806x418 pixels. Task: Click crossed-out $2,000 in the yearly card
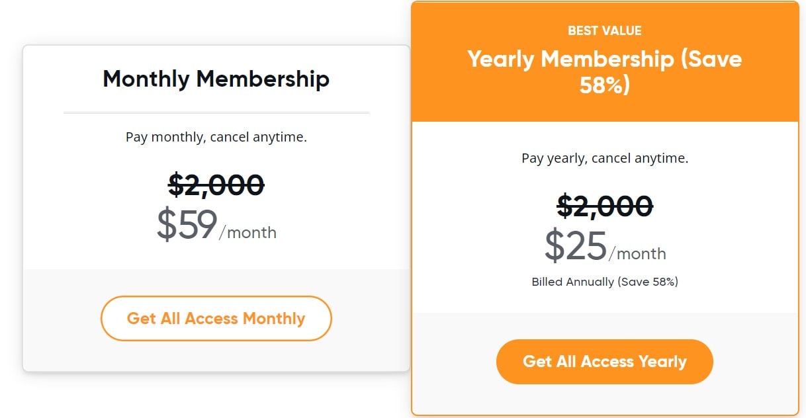604,206
